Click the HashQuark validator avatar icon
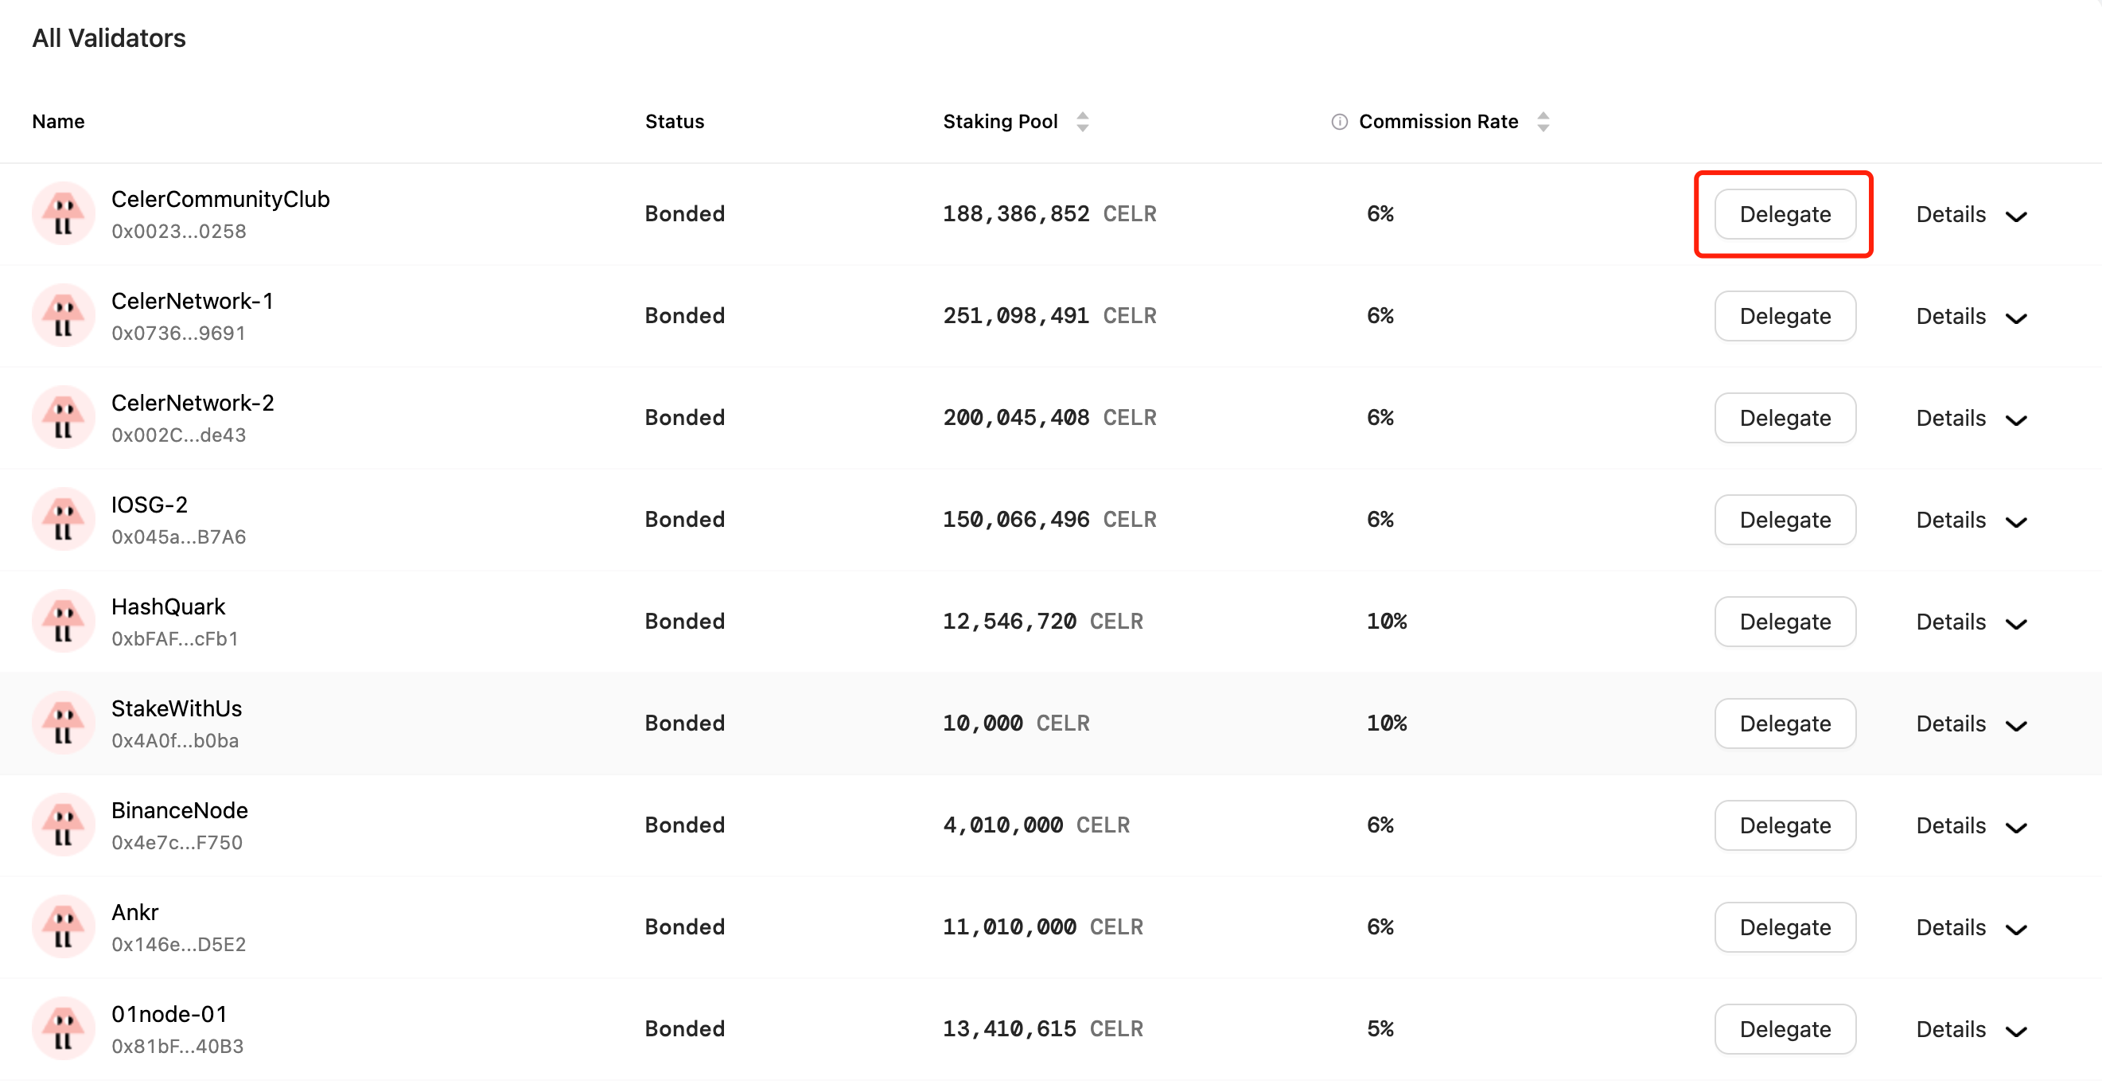2102x1092 pixels. tap(63, 621)
